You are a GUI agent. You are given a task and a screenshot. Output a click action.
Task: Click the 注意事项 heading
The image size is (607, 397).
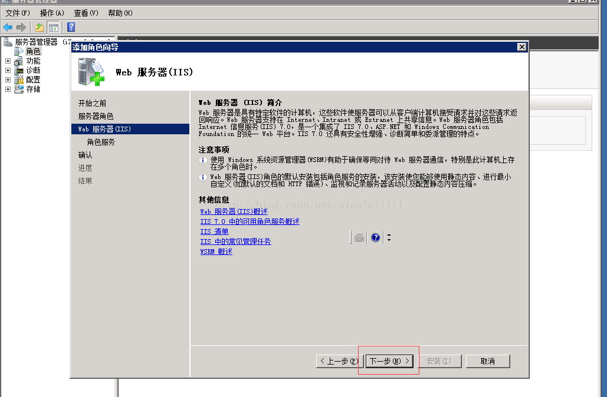click(x=214, y=150)
